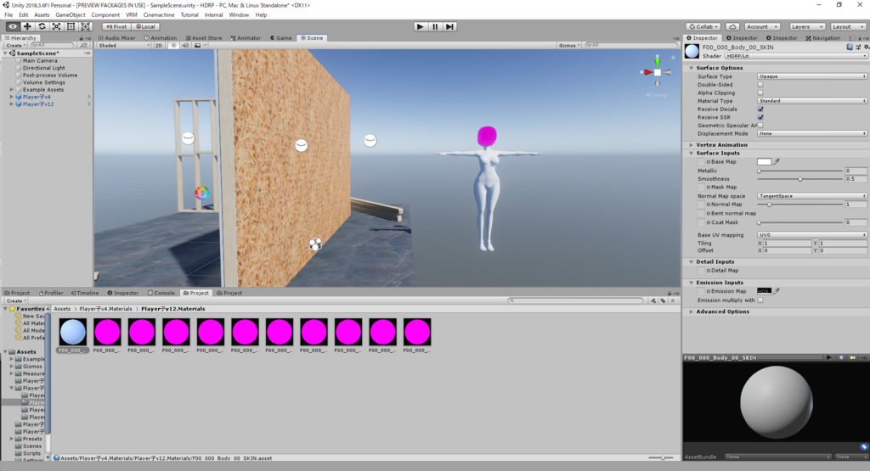Open Shaded draw mode dropdown
Viewport: 870px width, 471px height.
[x=124, y=46]
